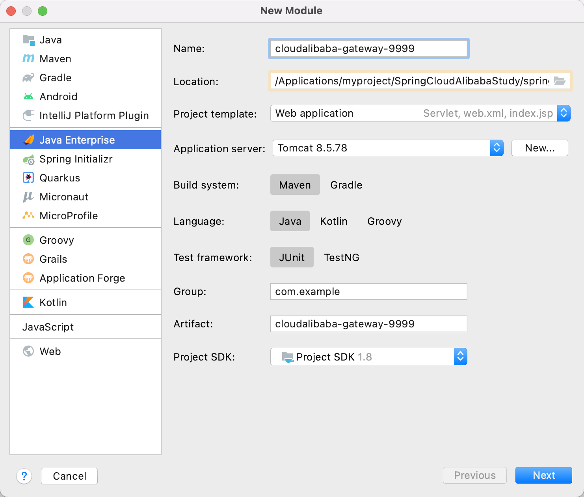The image size is (584, 497).
Task: Click the Group field containing com.example
Action: (369, 291)
